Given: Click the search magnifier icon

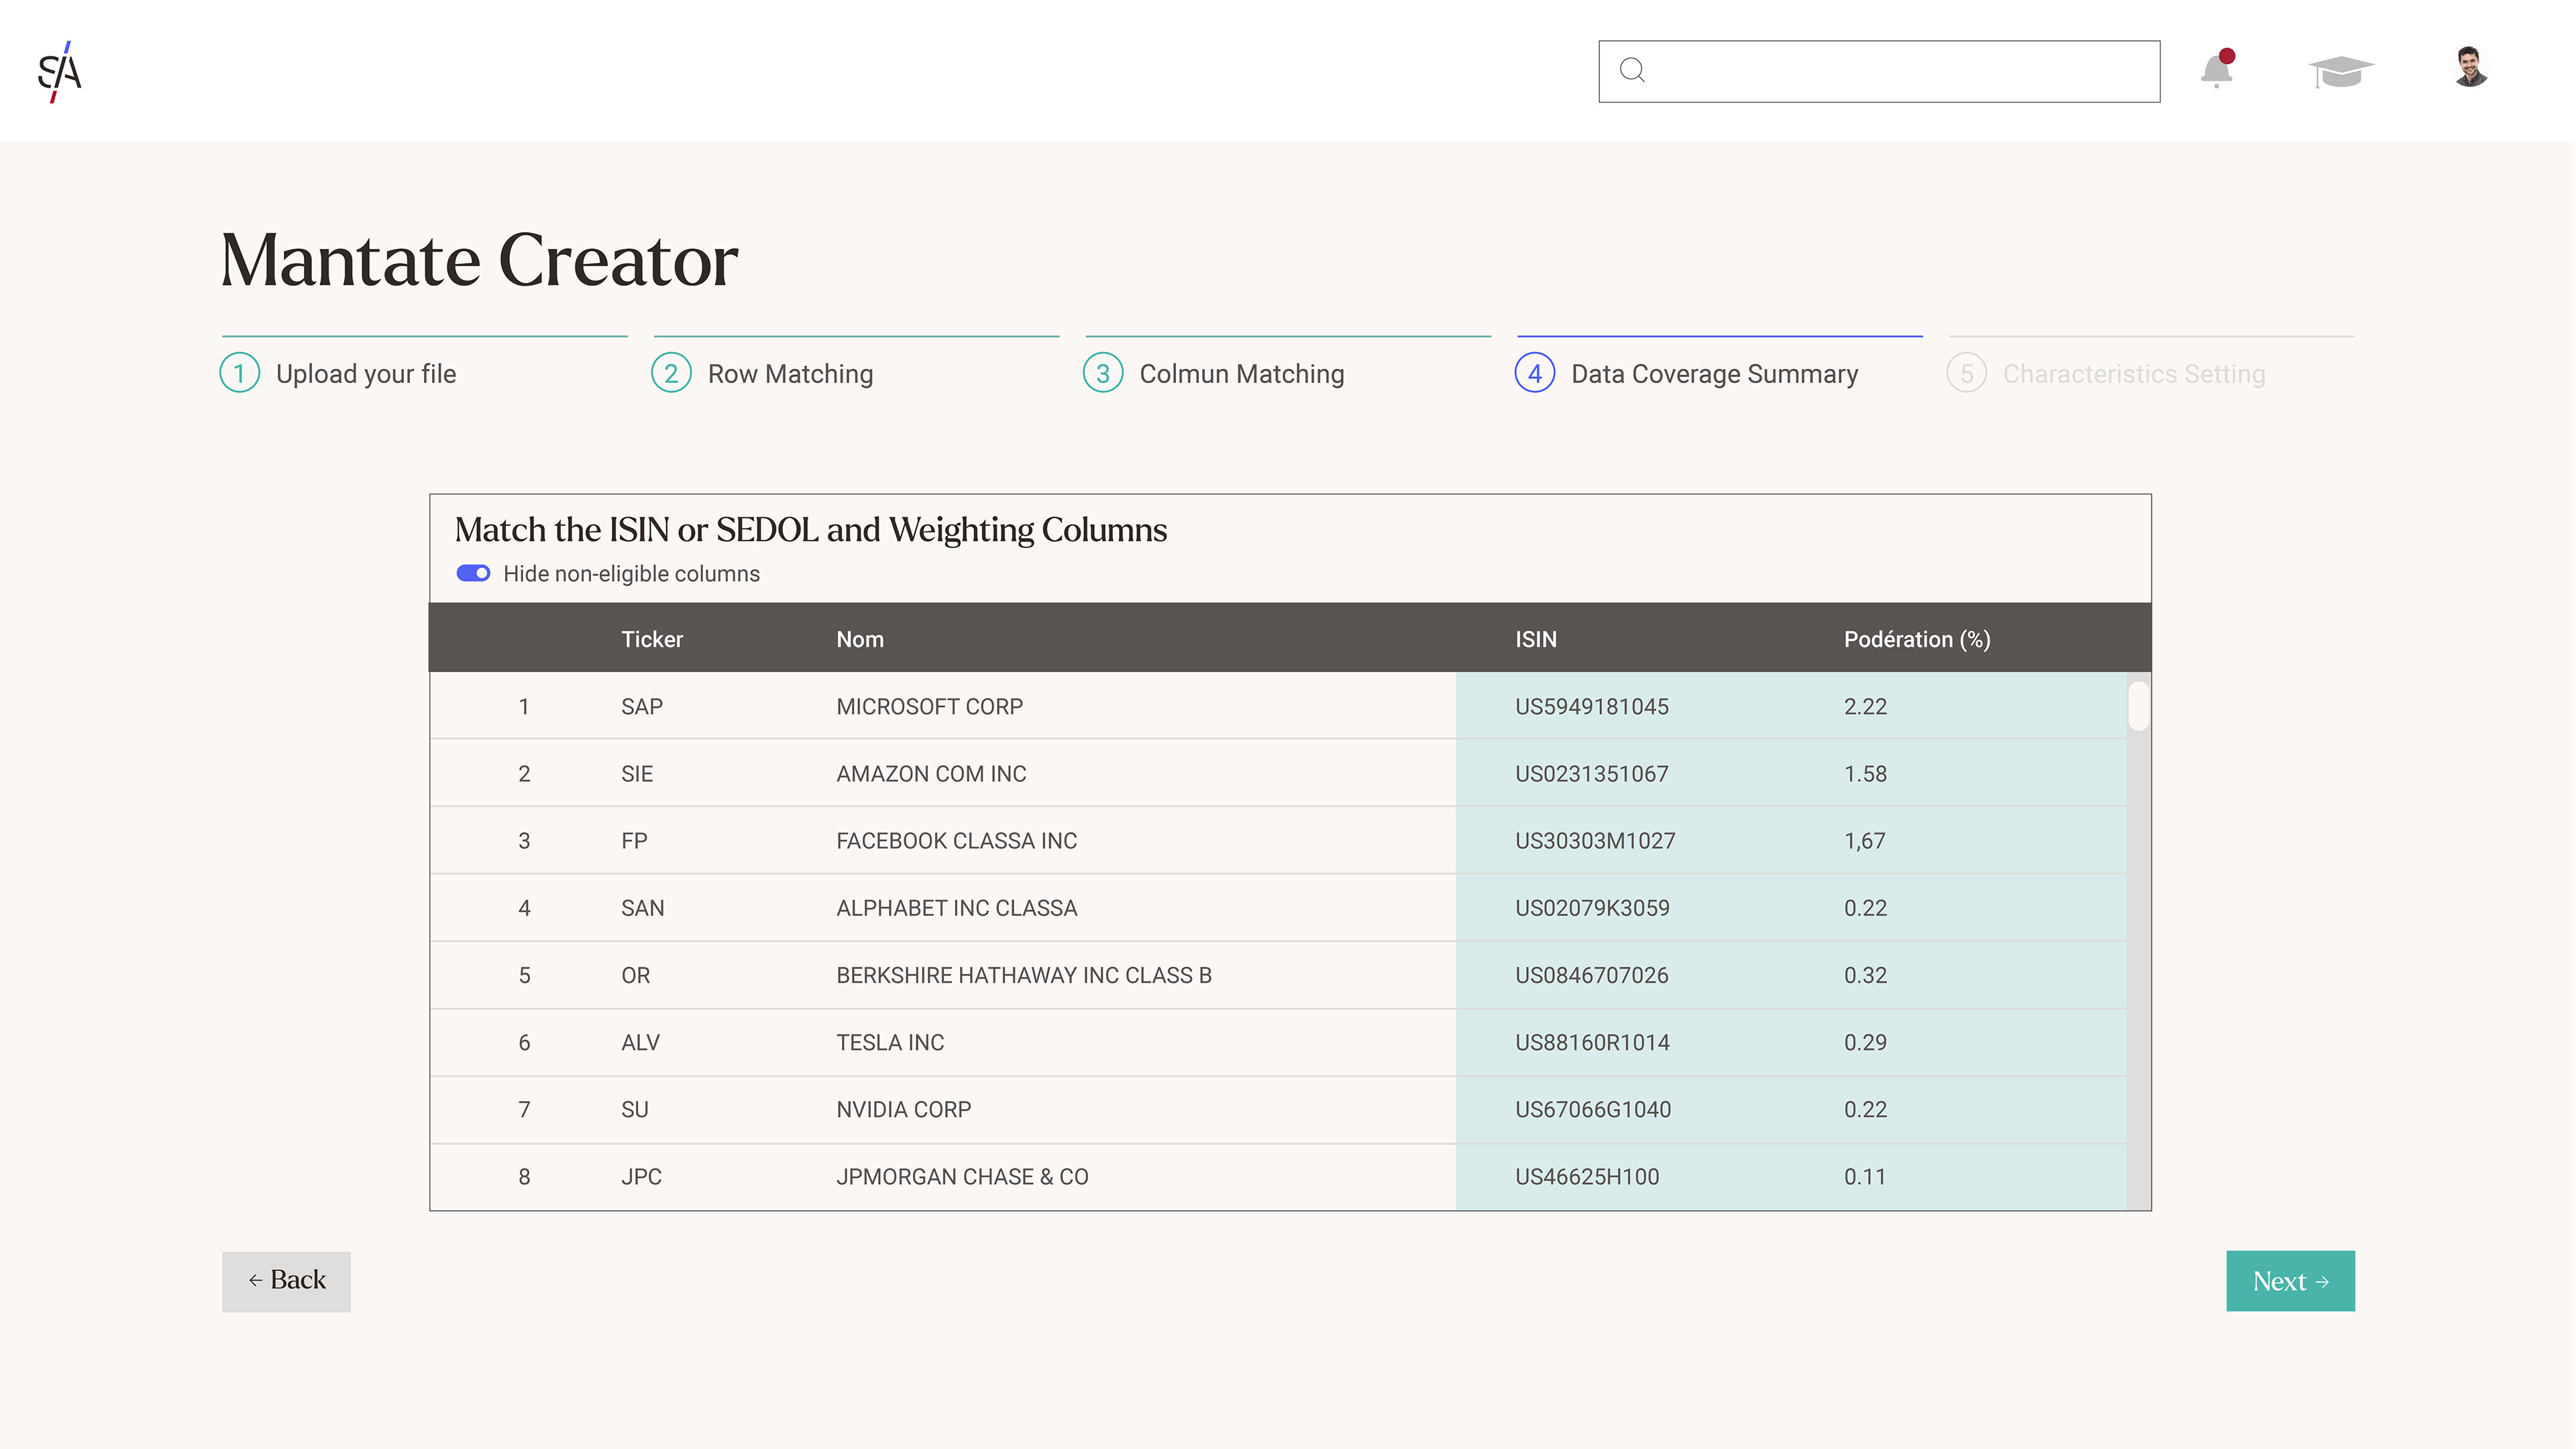Looking at the screenshot, I should coord(1632,70).
